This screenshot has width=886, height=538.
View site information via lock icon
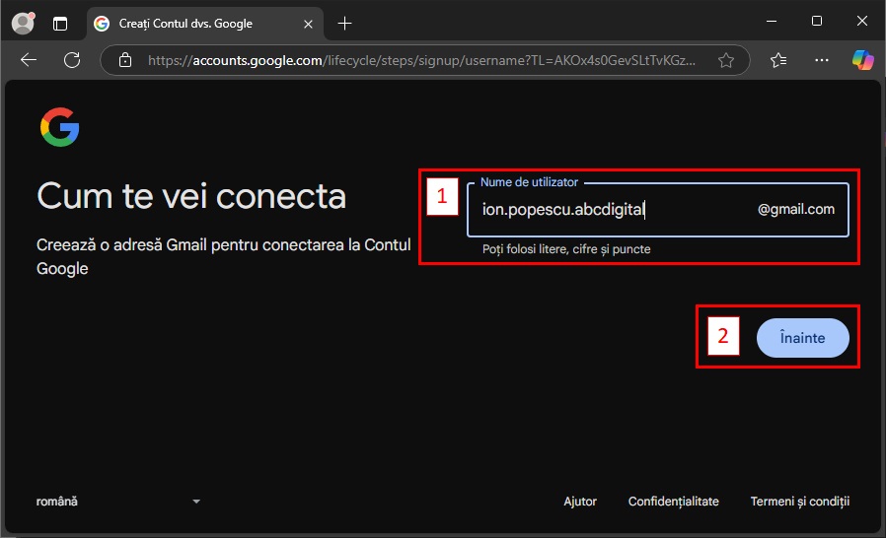tap(125, 60)
